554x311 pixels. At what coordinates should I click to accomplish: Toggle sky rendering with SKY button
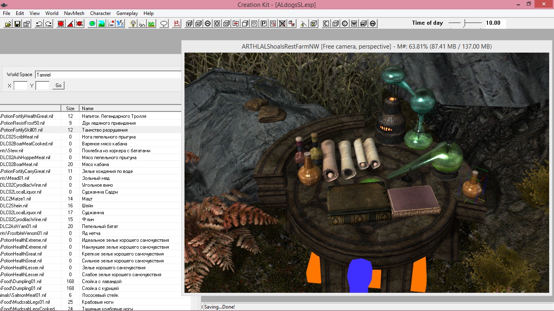pos(142,24)
